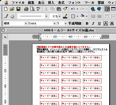Viewport: 116px width, 105px height.
Task: Open the 標準 style dropdown
Action: 26,24
